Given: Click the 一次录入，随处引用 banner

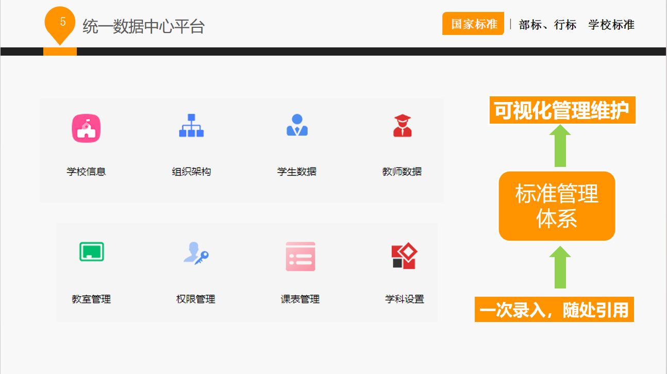Looking at the screenshot, I should (x=554, y=309).
